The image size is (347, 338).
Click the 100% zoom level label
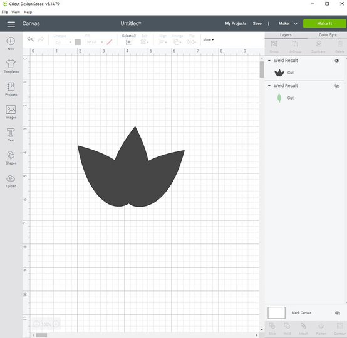46,324
